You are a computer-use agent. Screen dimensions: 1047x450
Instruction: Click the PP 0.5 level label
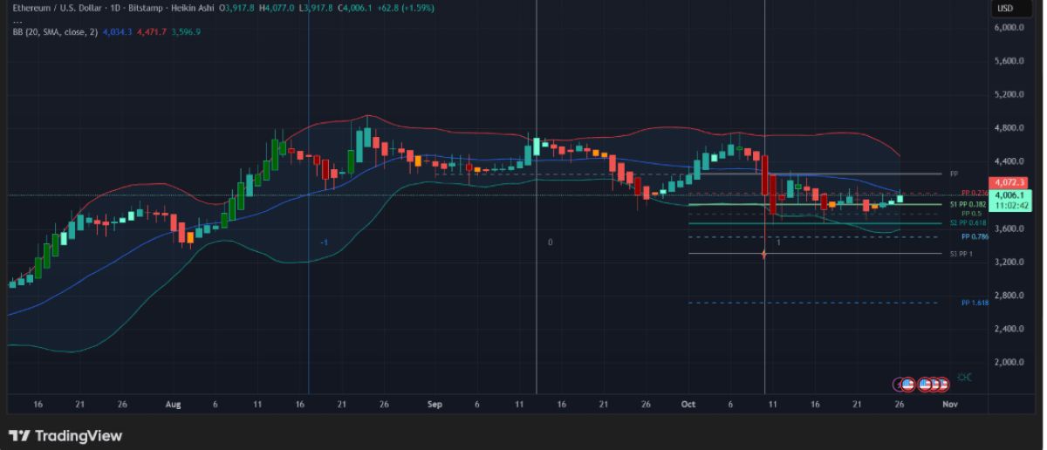(971, 214)
